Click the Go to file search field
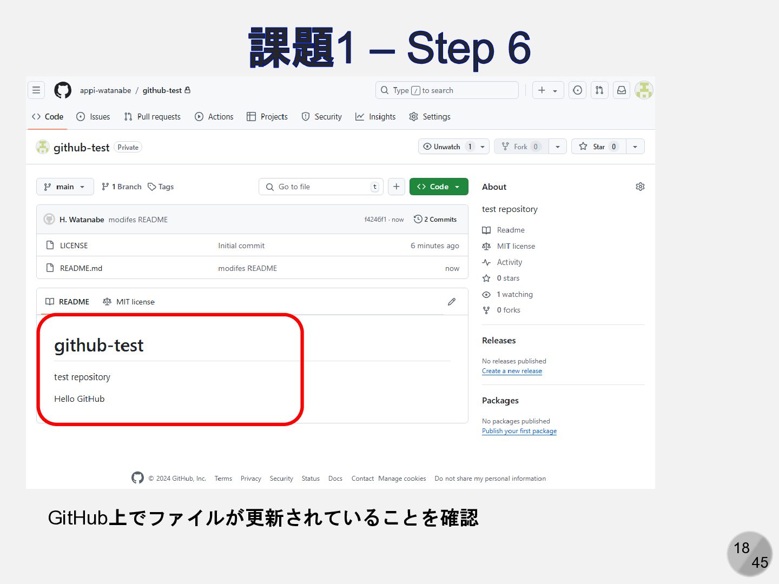Image resolution: width=779 pixels, height=584 pixels. click(x=321, y=187)
